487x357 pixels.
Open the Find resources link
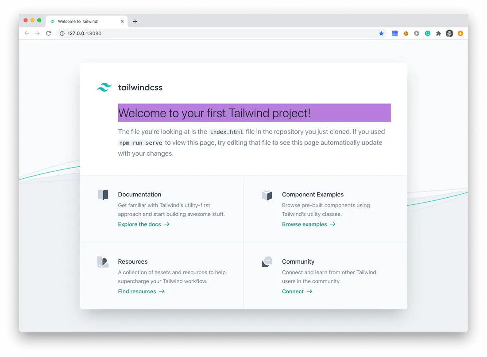click(141, 292)
